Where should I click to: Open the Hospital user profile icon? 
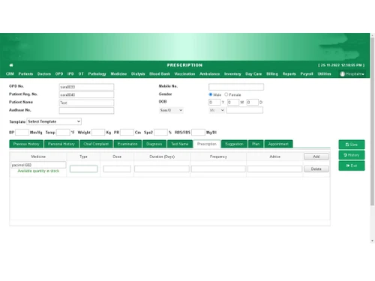coord(343,74)
